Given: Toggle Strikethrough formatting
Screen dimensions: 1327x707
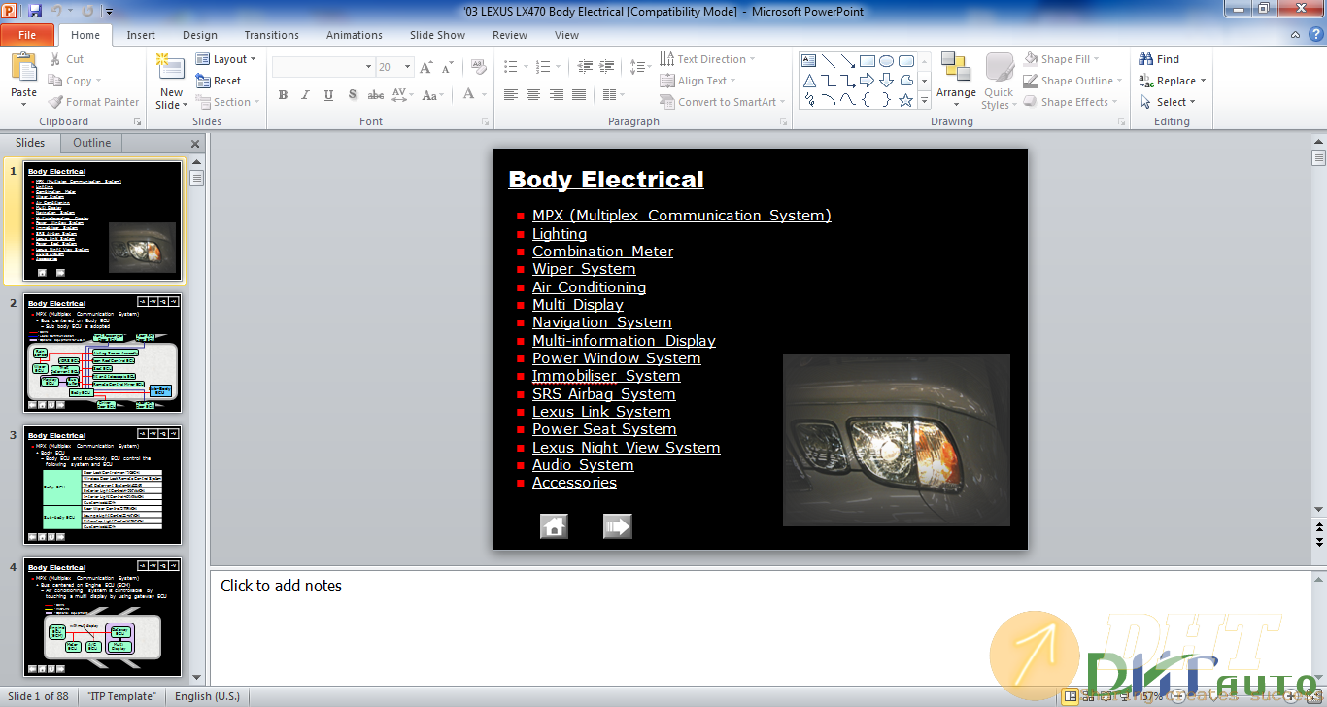Looking at the screenshot, I should pos(376,95).
